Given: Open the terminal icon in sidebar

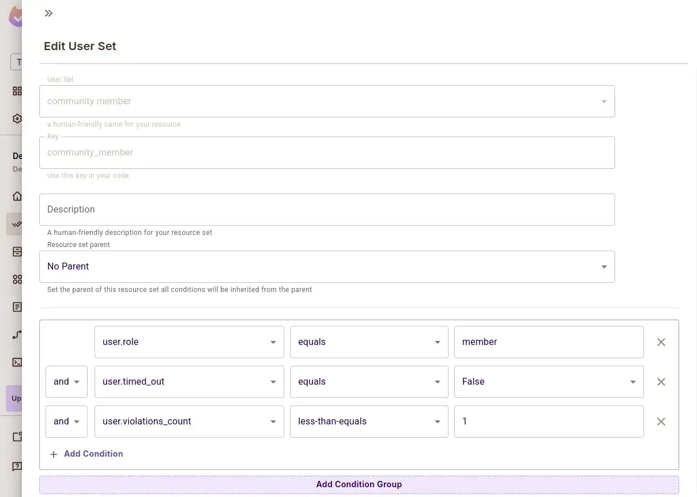Looking at the screenshot, I should (17, 362).
